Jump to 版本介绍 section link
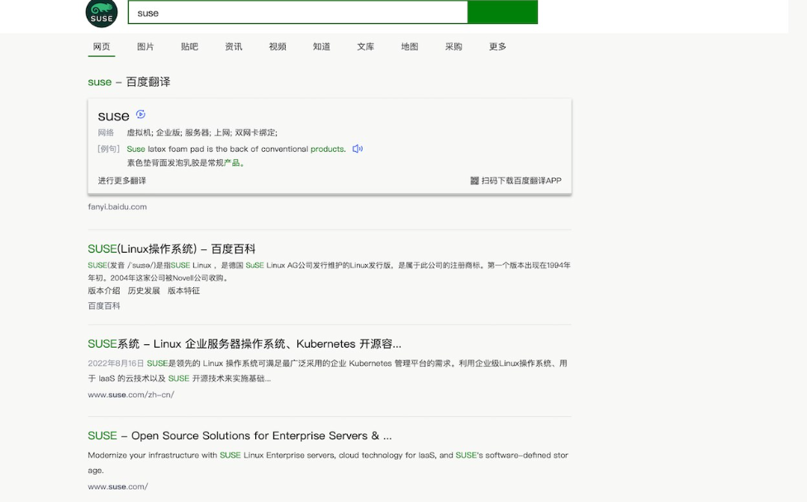 point(104,291)
